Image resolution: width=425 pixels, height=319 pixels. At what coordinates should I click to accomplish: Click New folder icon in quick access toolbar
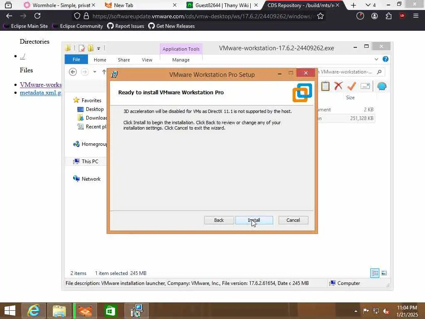tap(91, 48)
